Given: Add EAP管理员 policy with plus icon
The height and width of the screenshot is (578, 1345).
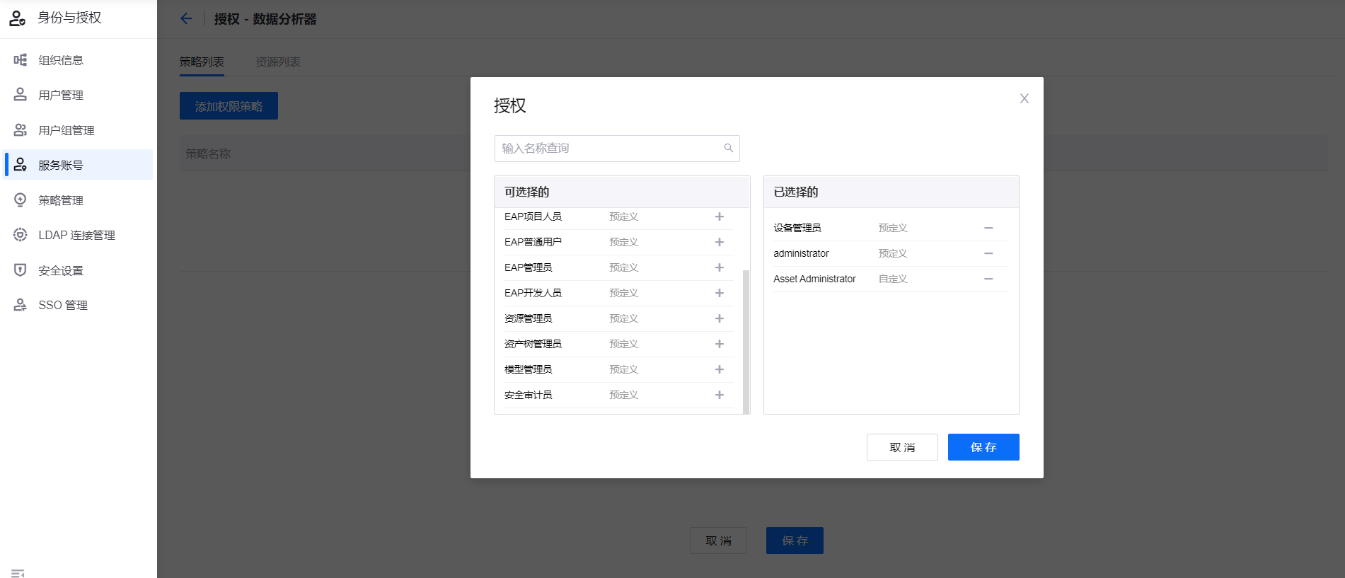Looking at the screenshot, I should click(x=719, y=267).
